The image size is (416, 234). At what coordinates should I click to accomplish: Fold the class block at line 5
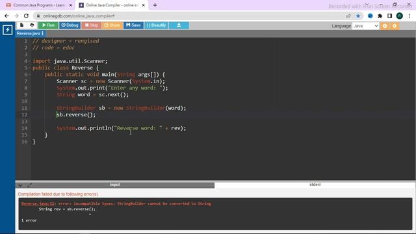coord(29,68)
